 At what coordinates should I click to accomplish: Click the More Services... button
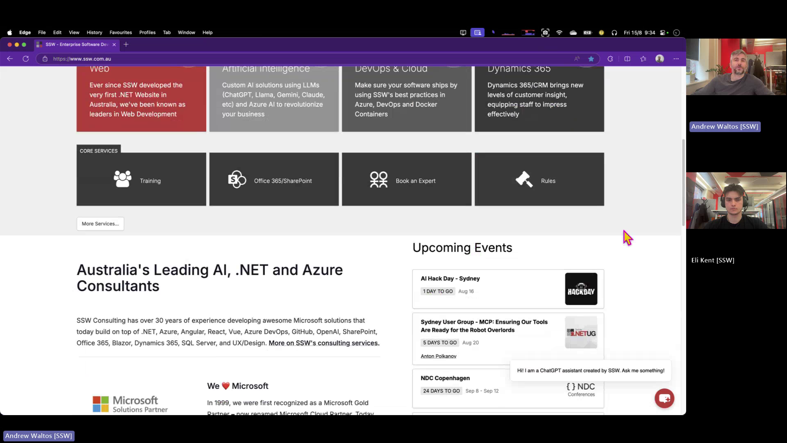pos(100,224)
